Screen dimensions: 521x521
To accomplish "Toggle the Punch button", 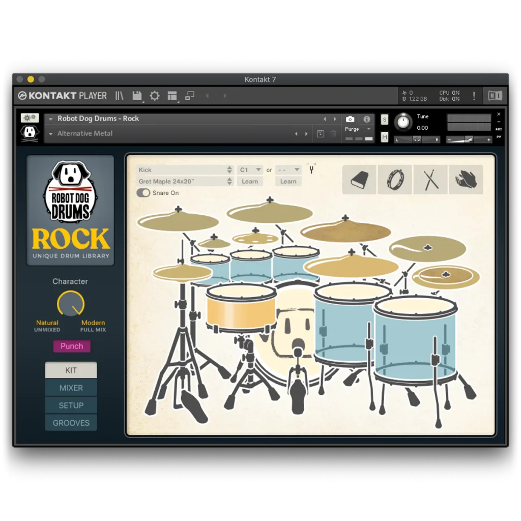I will click(72, 346).
